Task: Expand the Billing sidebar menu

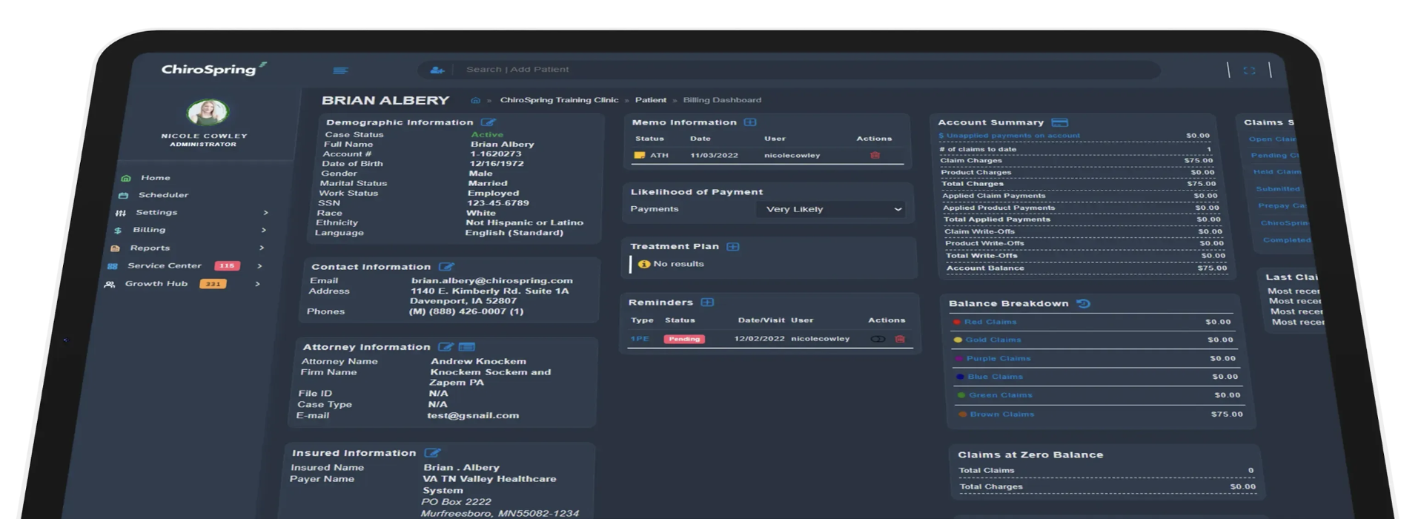Action: coord(149,230)
